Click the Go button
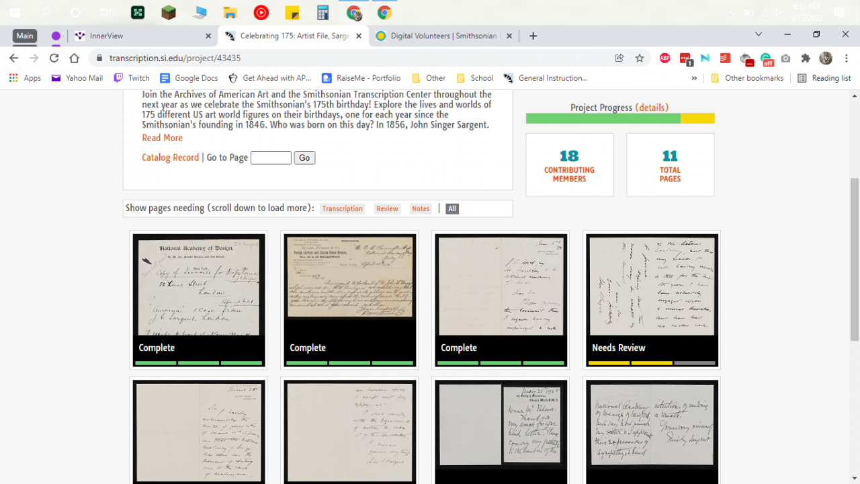This screenshot has width=860, height=484. pos(304,158)
